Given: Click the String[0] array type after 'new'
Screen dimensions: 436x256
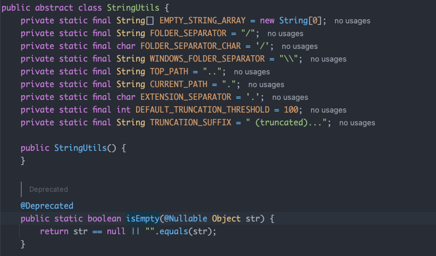Looking at the screenshot, I should click(300, 21).
